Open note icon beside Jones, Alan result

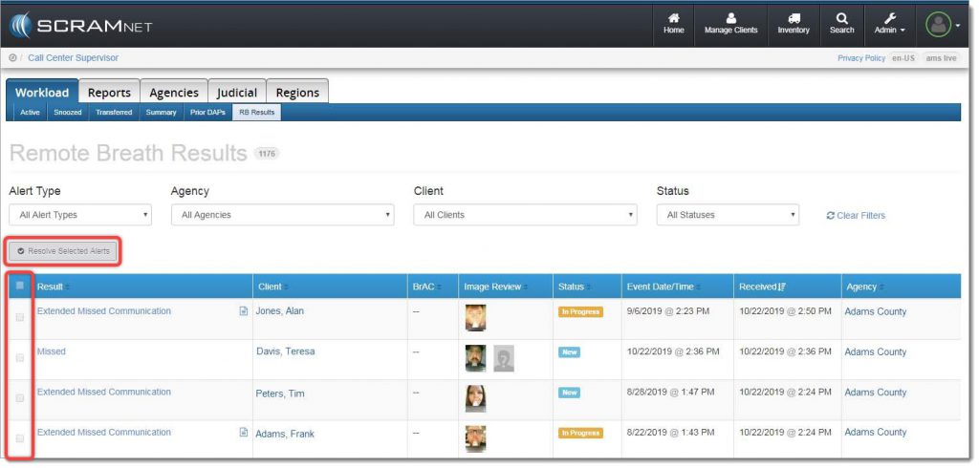(243, 311)
